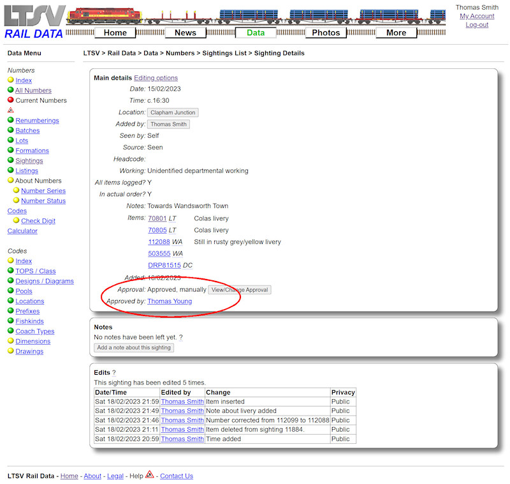Click the red dot beside Current Numbers
Image resolution: width=510 pixels, height=484 pixels.
click(x=10, y=100)
